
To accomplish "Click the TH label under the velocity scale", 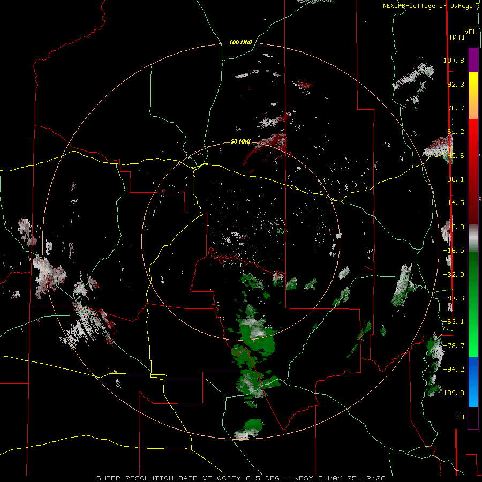I will pyautogui.click(x=460, y=417).
